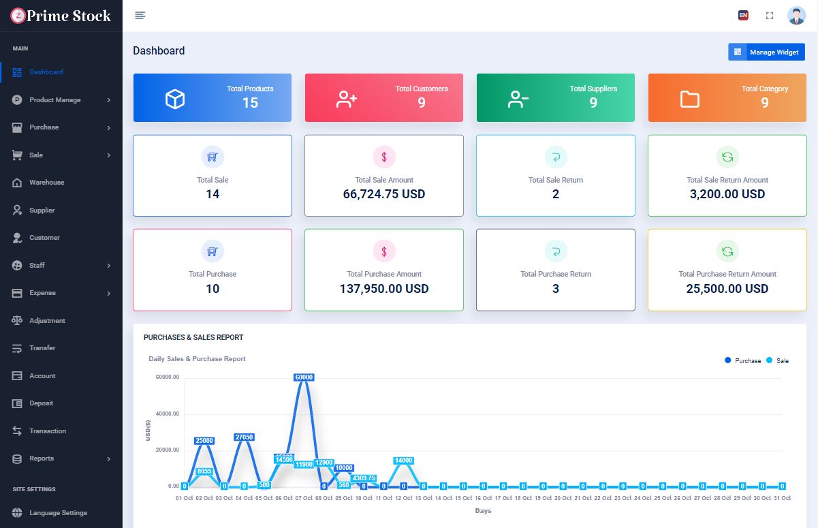Toggle fullscreen mode icon

pyautogui.click(x=770, y=16)
